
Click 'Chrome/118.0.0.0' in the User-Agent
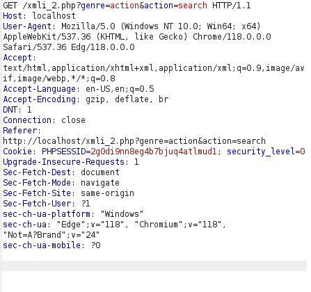[x=232, y=37]
